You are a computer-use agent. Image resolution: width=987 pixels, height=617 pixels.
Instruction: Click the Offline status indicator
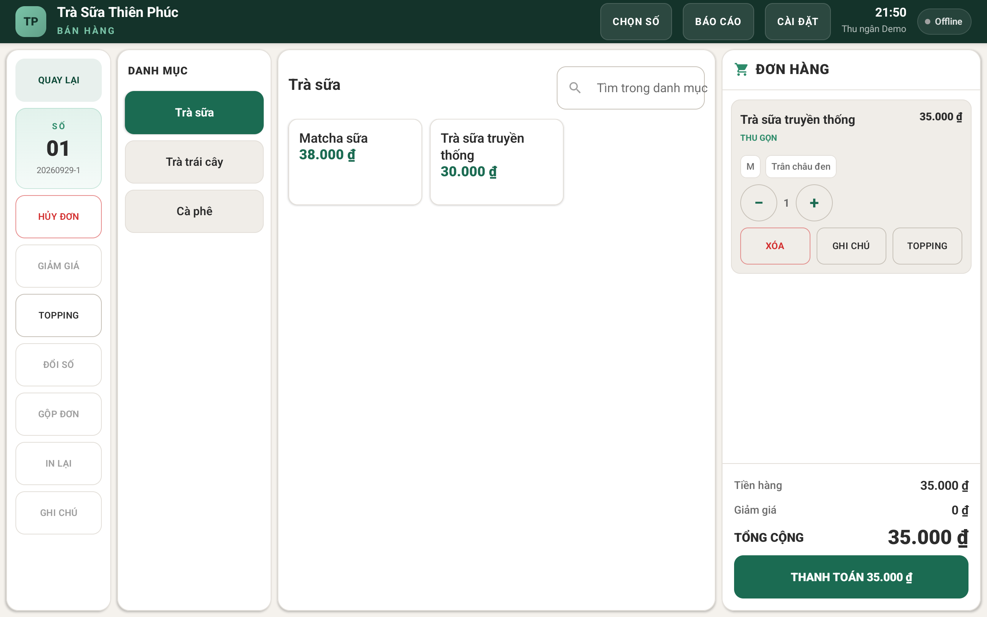[944, 22]
